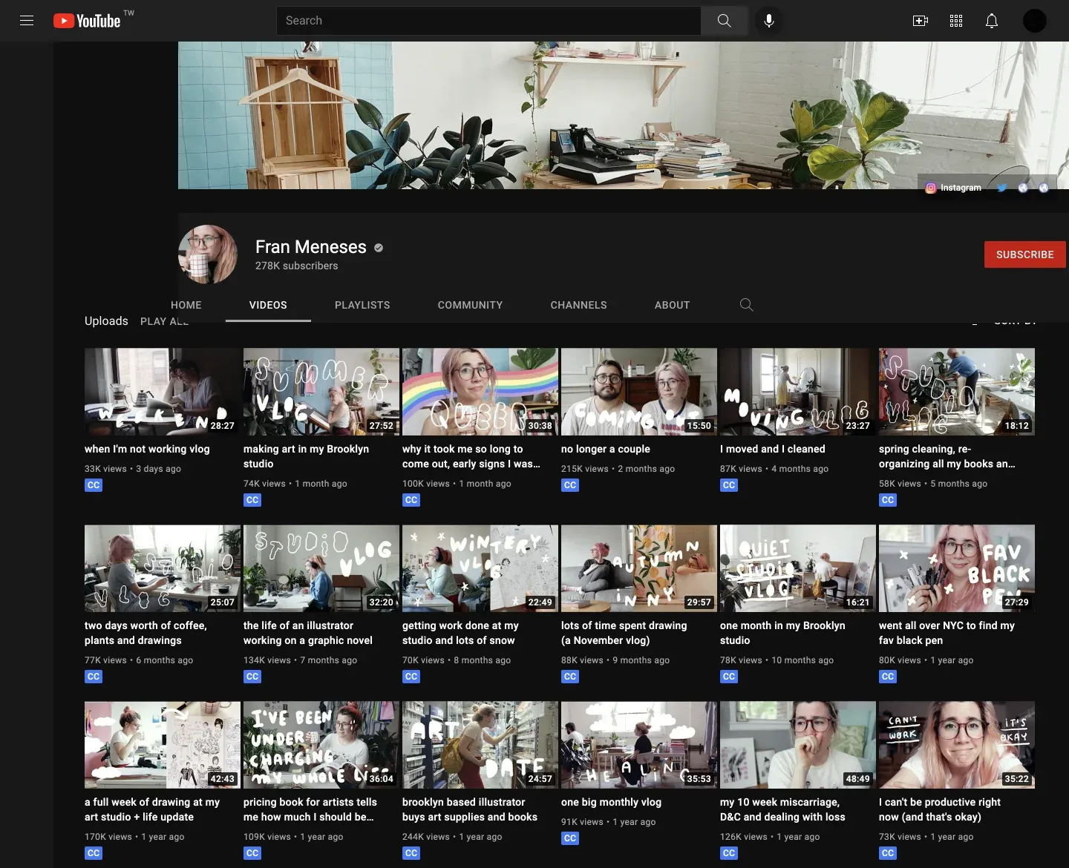Click the search magnifier button
This screenshot has width=1069, height=868.
pyautogui.click(x=724, y=21)
